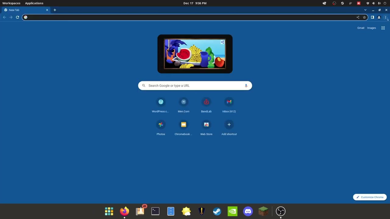
Task: Open NVIDIA settings from the dock
Action: coord(232,211)
